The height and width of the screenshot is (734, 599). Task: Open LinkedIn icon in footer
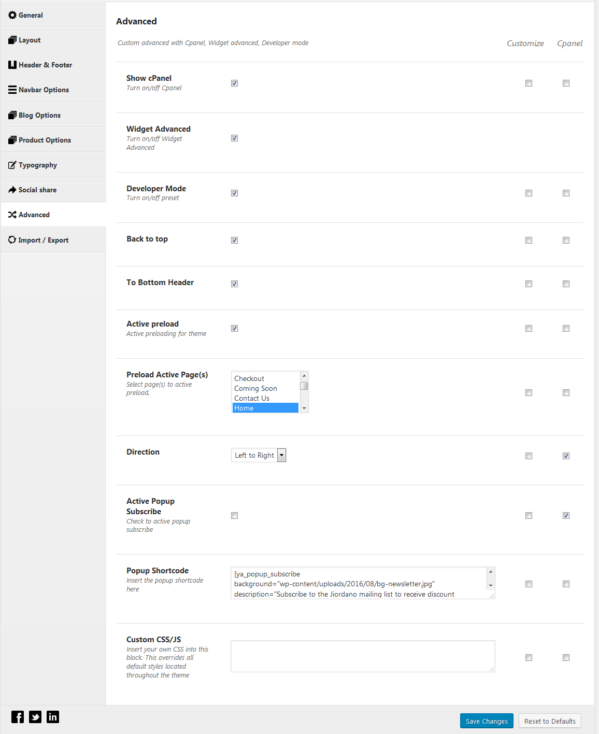click(x=53, y=717)
